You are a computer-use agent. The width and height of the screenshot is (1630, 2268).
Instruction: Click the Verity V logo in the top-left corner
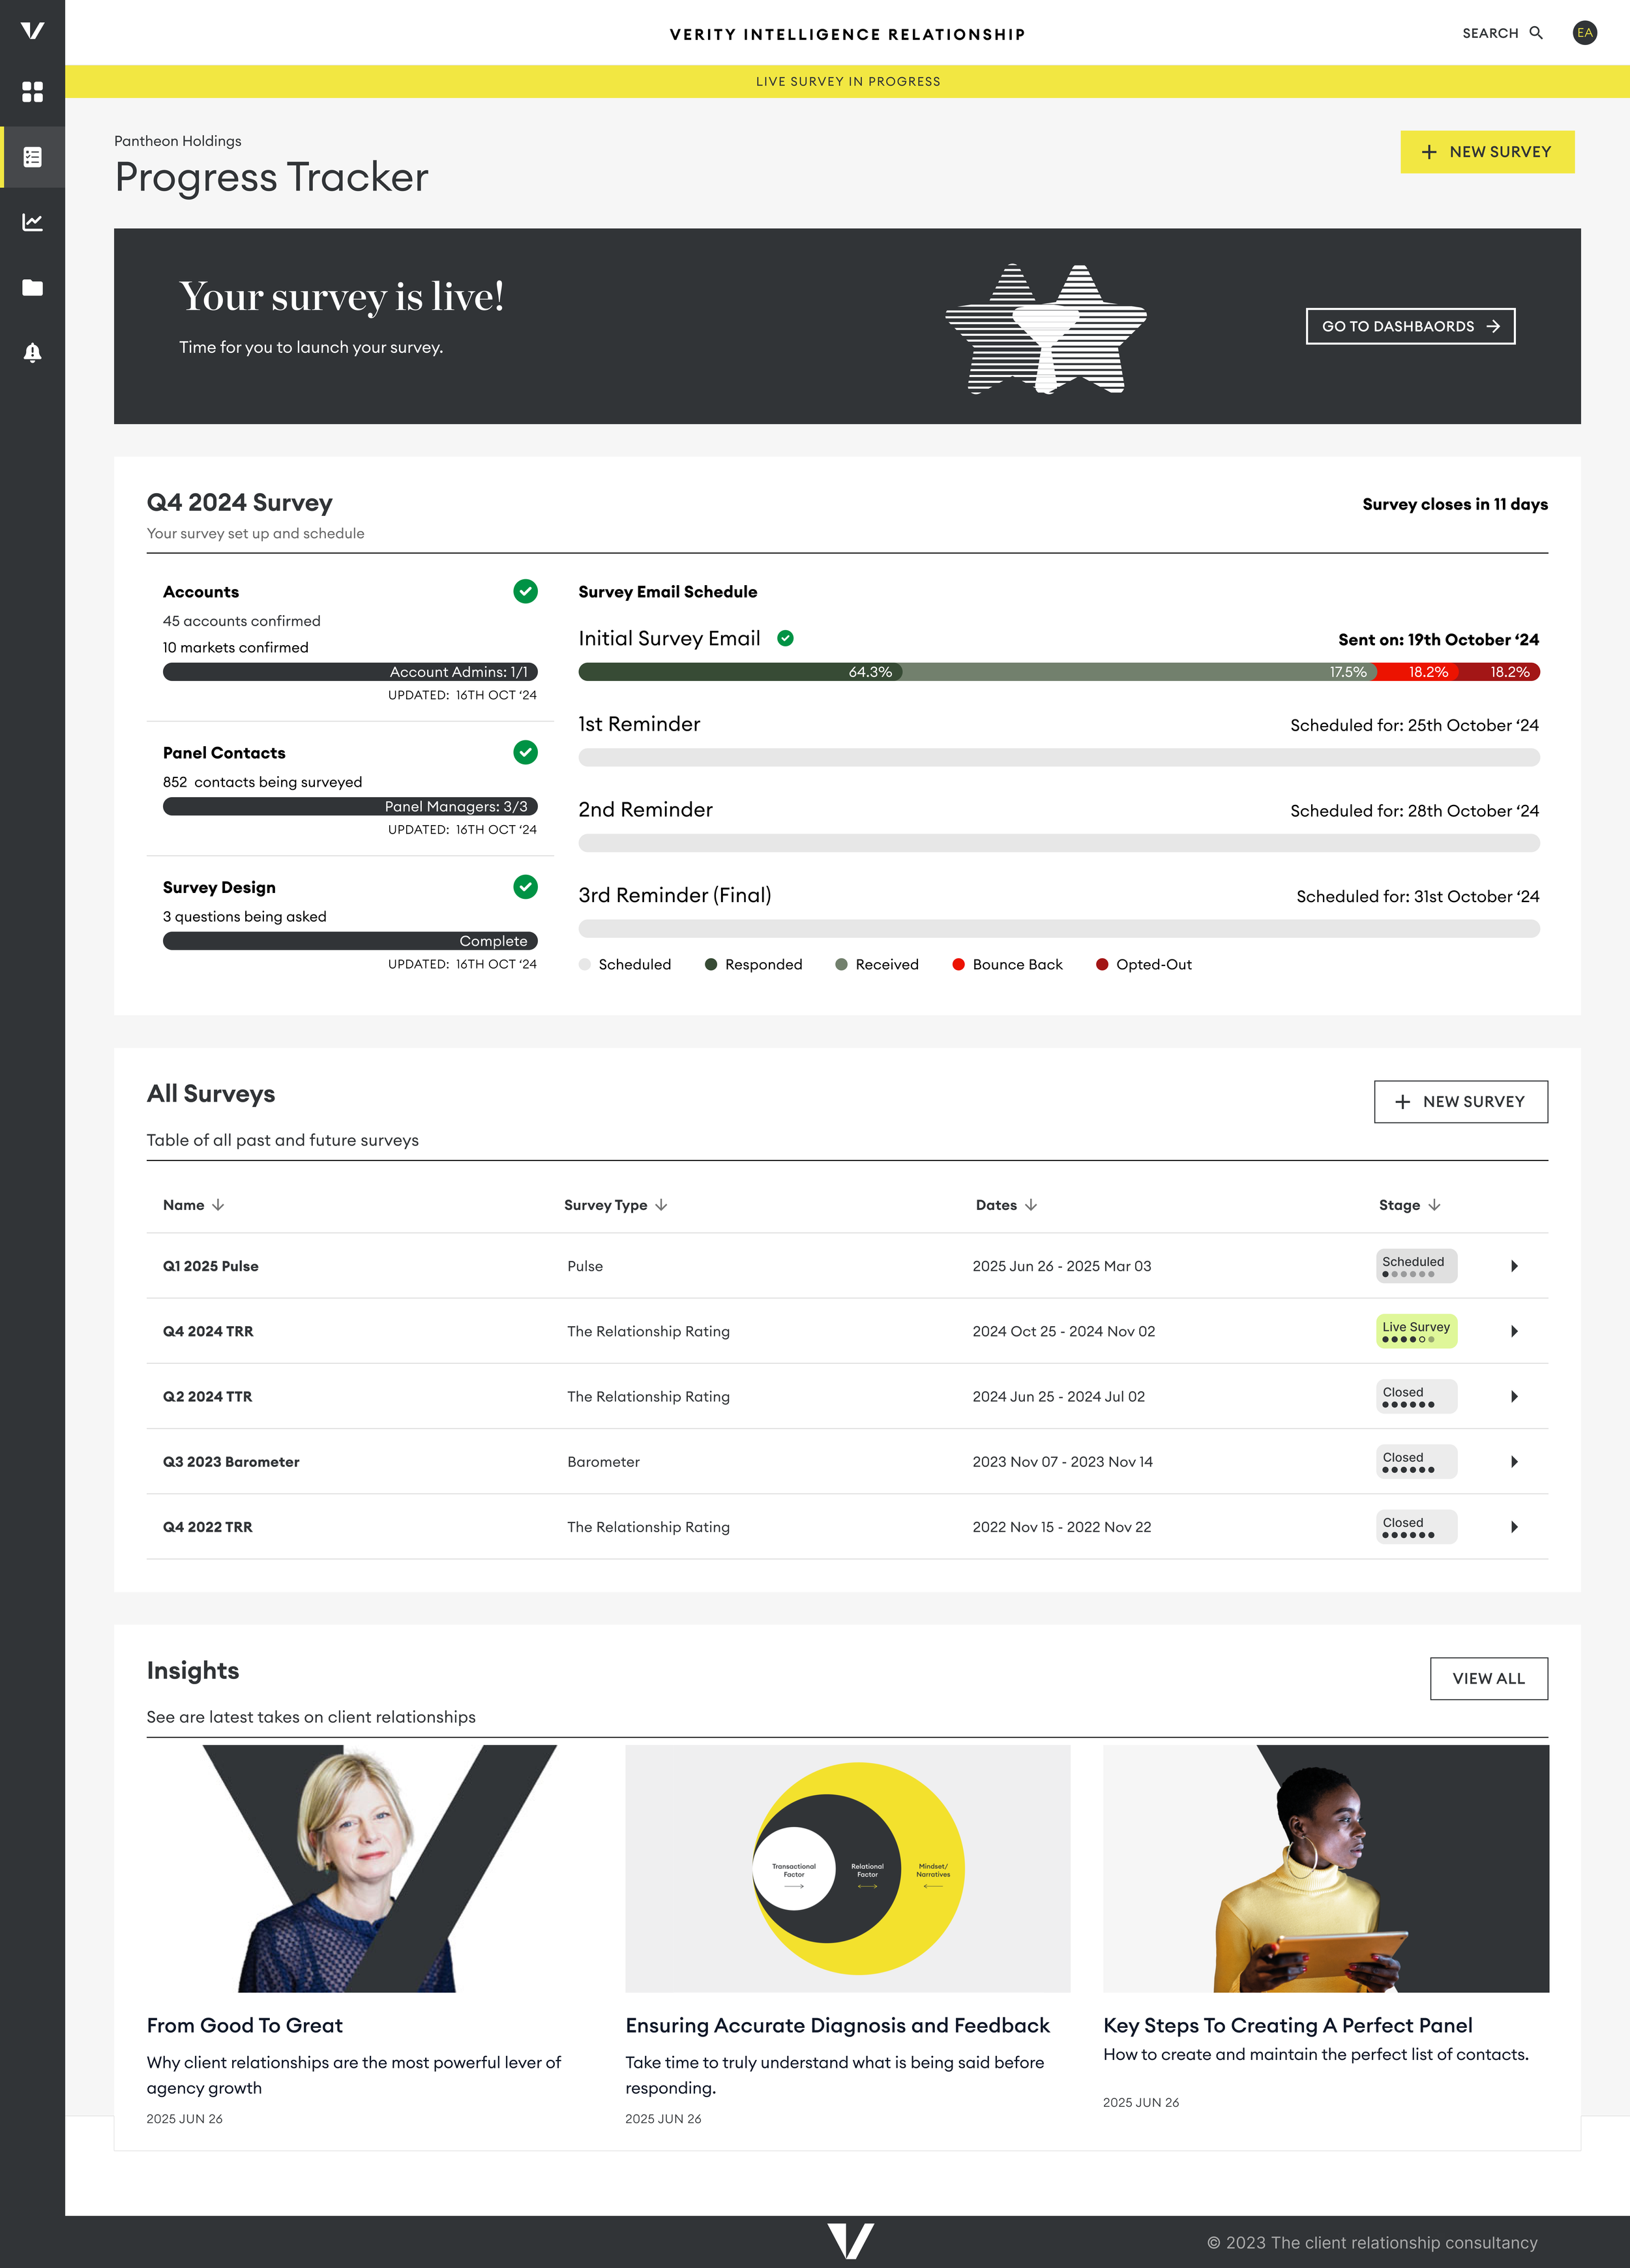tap(32, 30)
